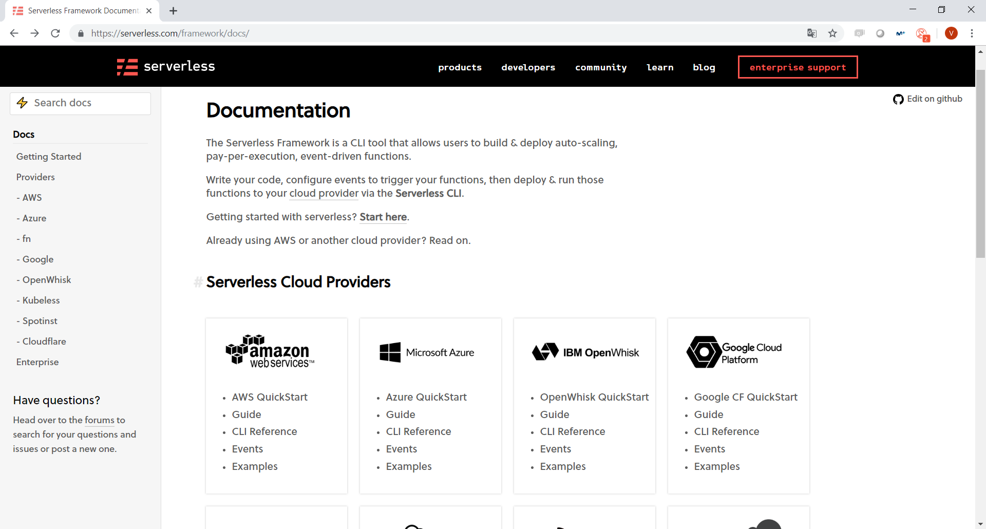This screenshot has height=529, width=986.
Task: Open the OpenWhisk Events link
Action: click(556, 449)
